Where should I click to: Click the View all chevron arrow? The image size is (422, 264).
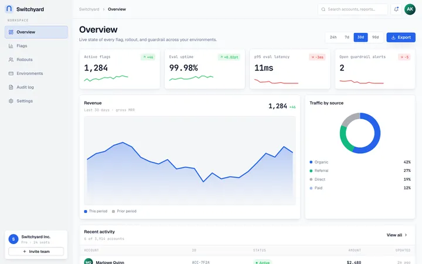coord(406,235)
